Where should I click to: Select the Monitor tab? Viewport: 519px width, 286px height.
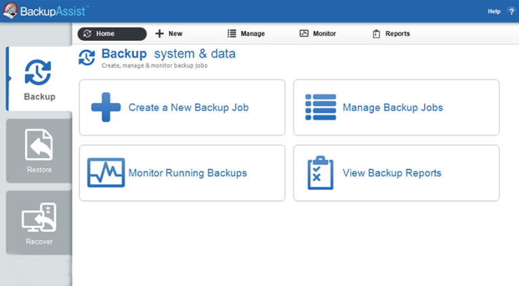(x=318, y=34)
